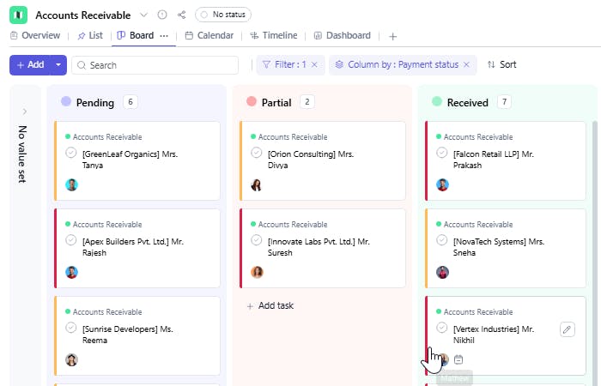Click the share icon beside project title
The width and height of the screenshot is (601, 386).
pyautogui.click(x=181, y=15)
